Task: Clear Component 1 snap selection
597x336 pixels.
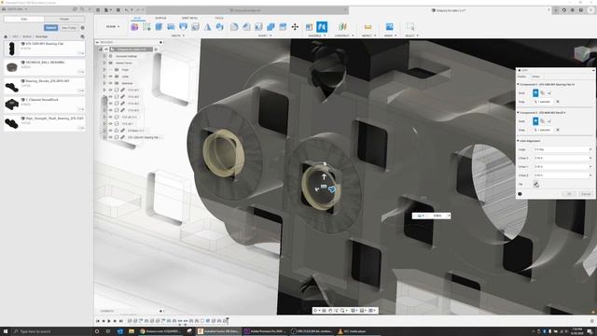Action: pyautogui.click(x=558, y=102)
